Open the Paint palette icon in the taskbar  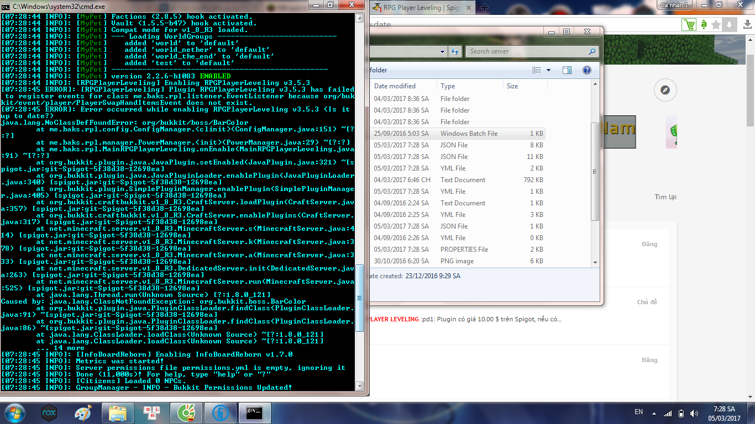83,412
